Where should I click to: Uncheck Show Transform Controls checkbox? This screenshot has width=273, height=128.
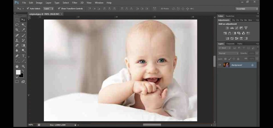pyautogui.click(x=59, y=8)
